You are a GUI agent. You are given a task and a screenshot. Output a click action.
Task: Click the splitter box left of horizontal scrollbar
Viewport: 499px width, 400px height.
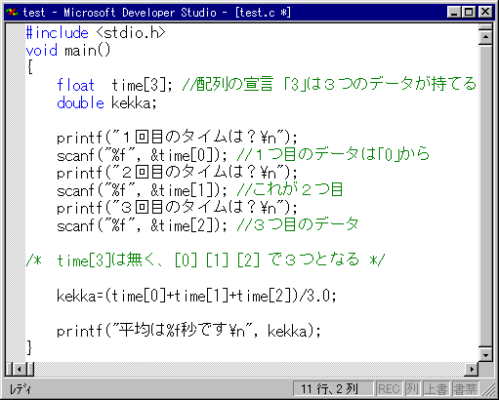[x=9, y=369]
